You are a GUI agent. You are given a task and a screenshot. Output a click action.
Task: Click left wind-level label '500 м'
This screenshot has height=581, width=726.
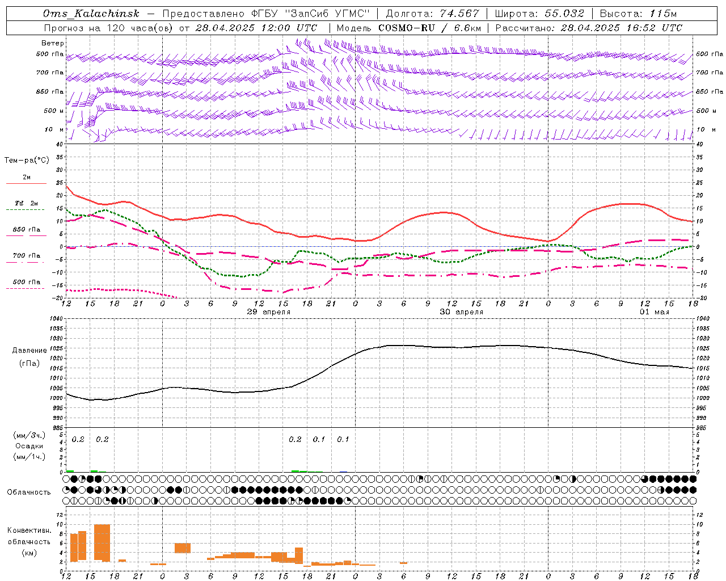pos(54,111)
